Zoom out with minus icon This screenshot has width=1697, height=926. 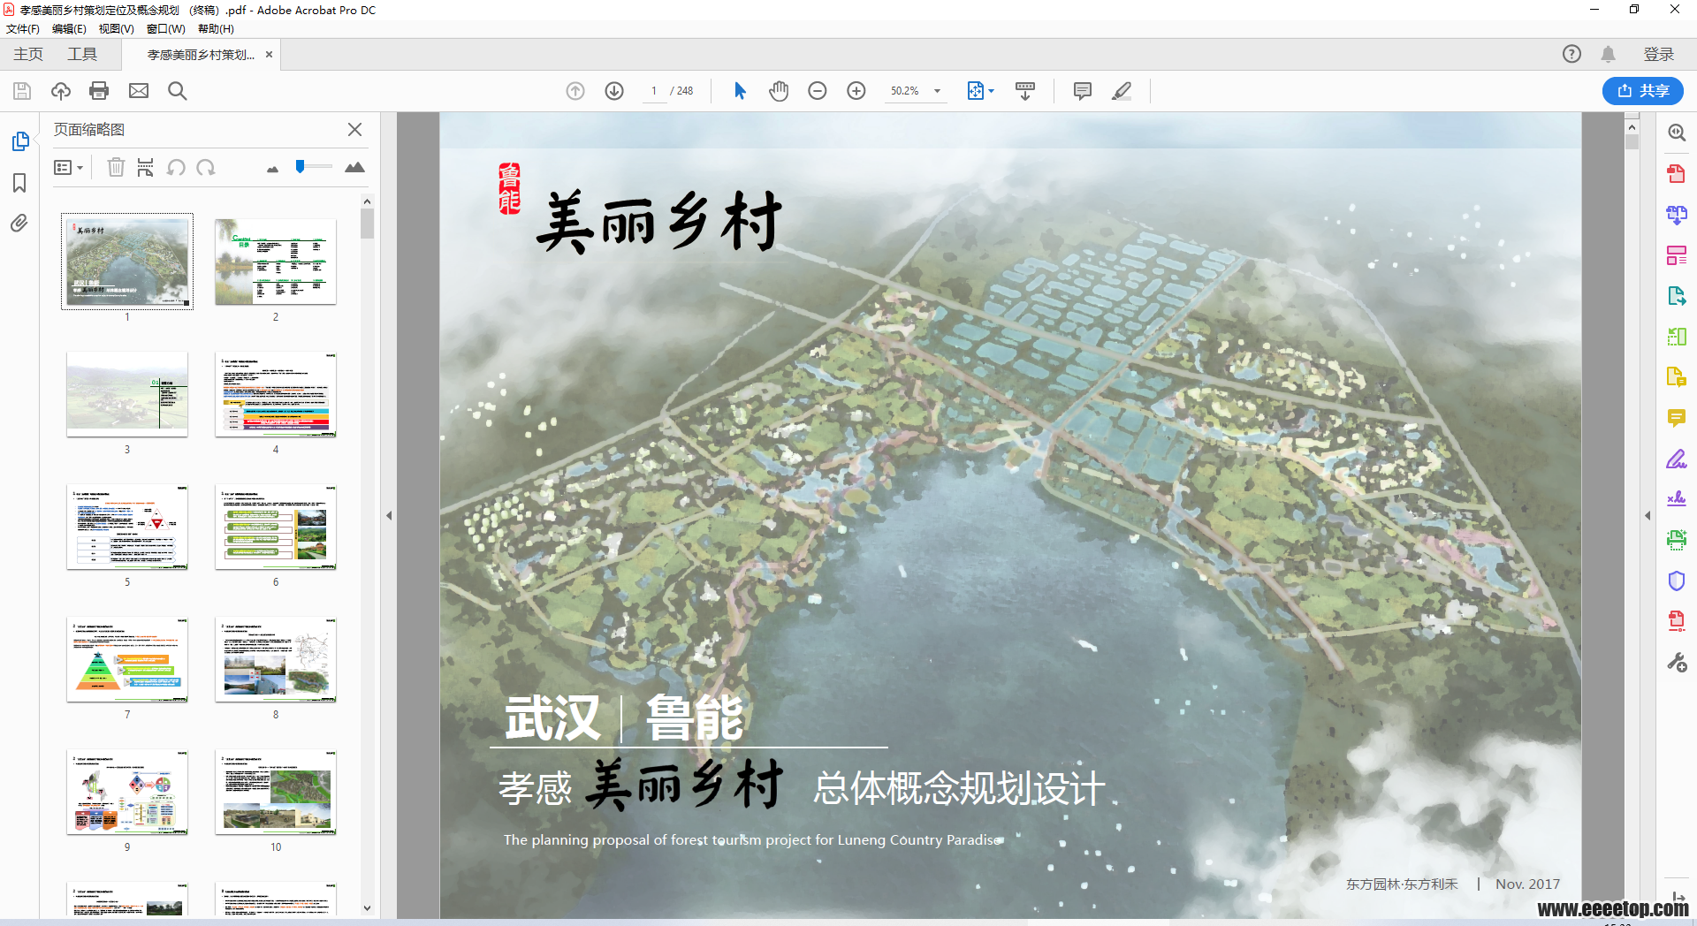[x=818, y=91]
